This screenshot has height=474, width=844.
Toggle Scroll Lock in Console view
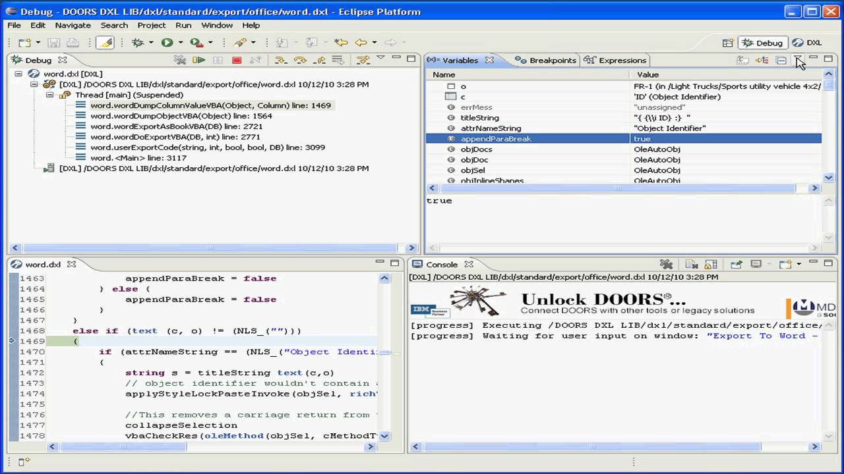711,264
